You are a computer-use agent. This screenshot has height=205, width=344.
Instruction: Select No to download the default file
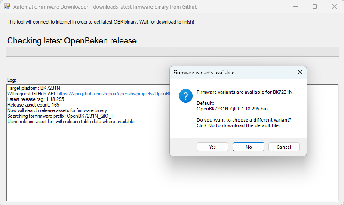click(x=249, y=147)
